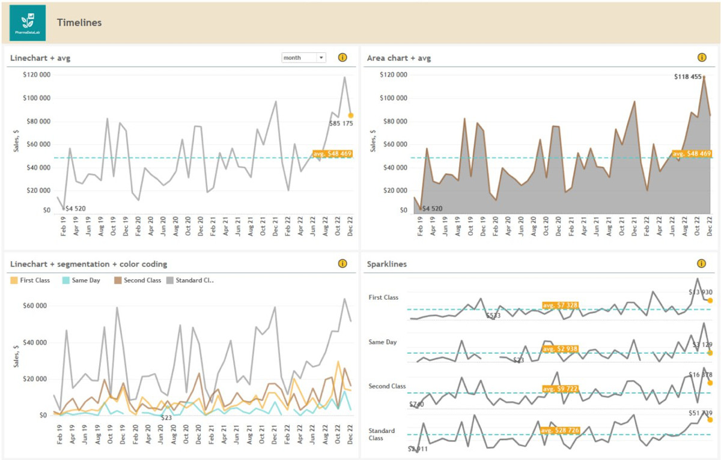Screen dimensions: 721x460
Task: Select the truncated Standard Cl.. legend label
Action: [195, 280]
